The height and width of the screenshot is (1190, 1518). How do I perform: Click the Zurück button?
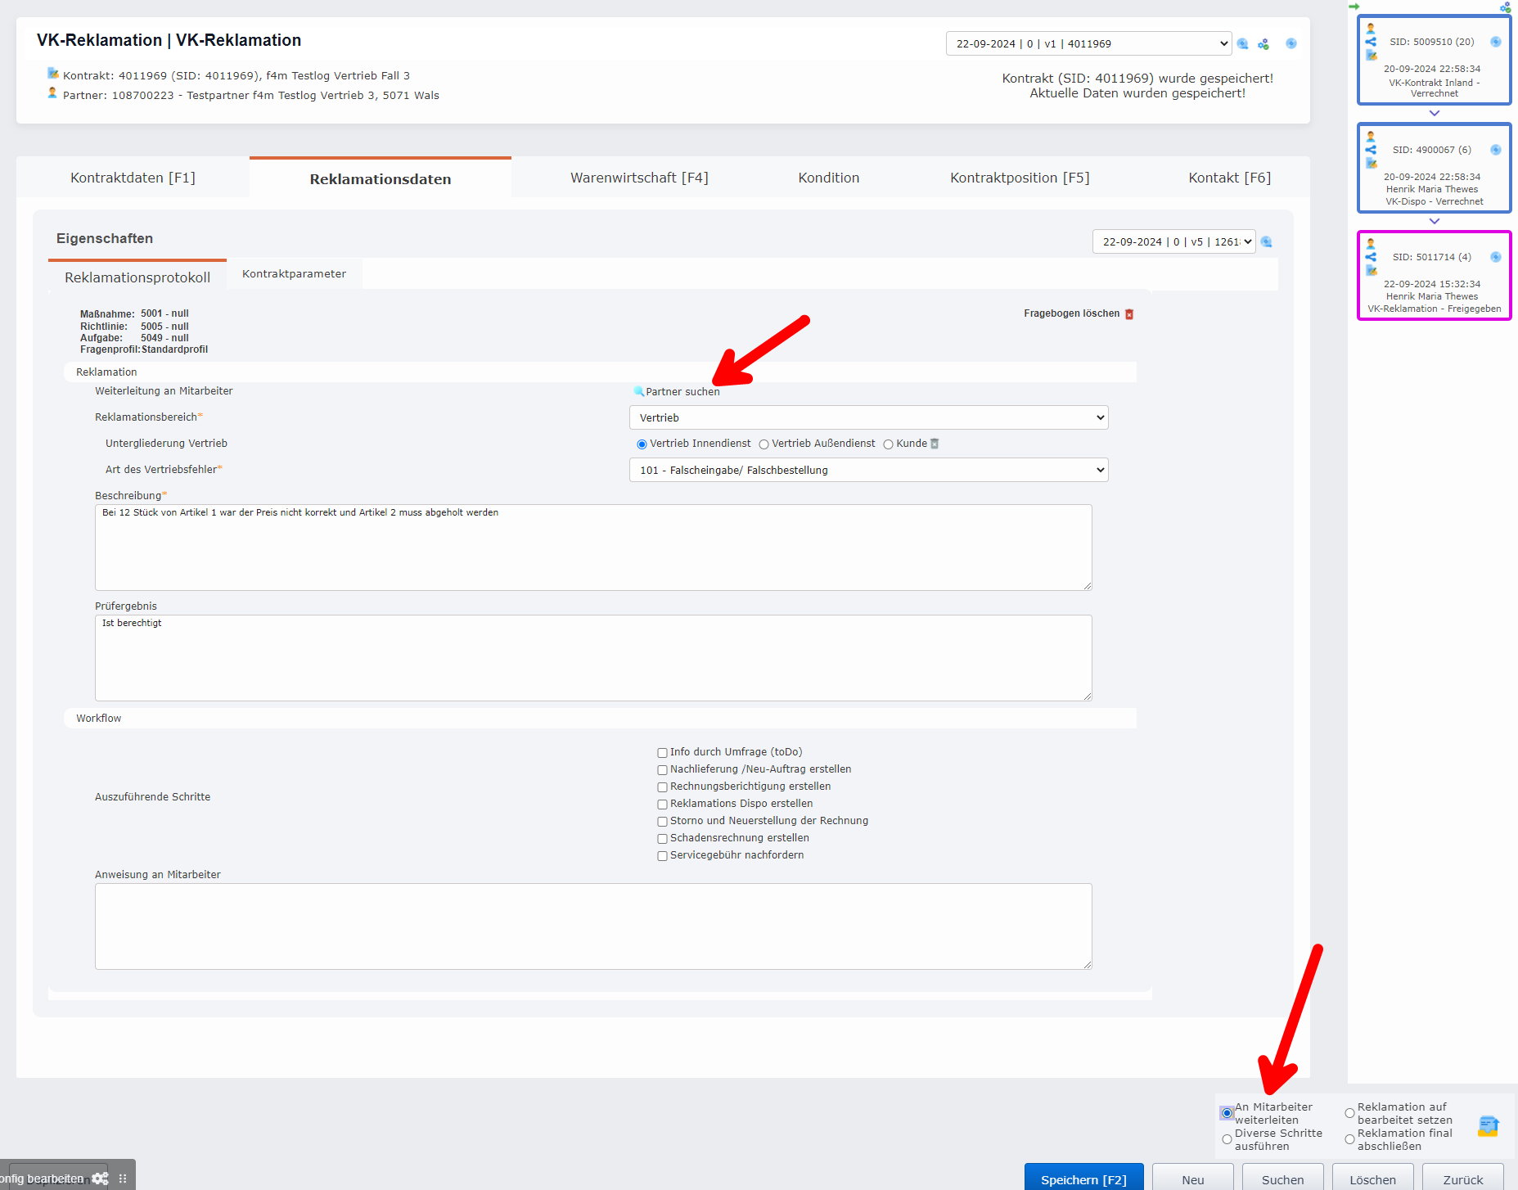click(x=1462, y=1179)
